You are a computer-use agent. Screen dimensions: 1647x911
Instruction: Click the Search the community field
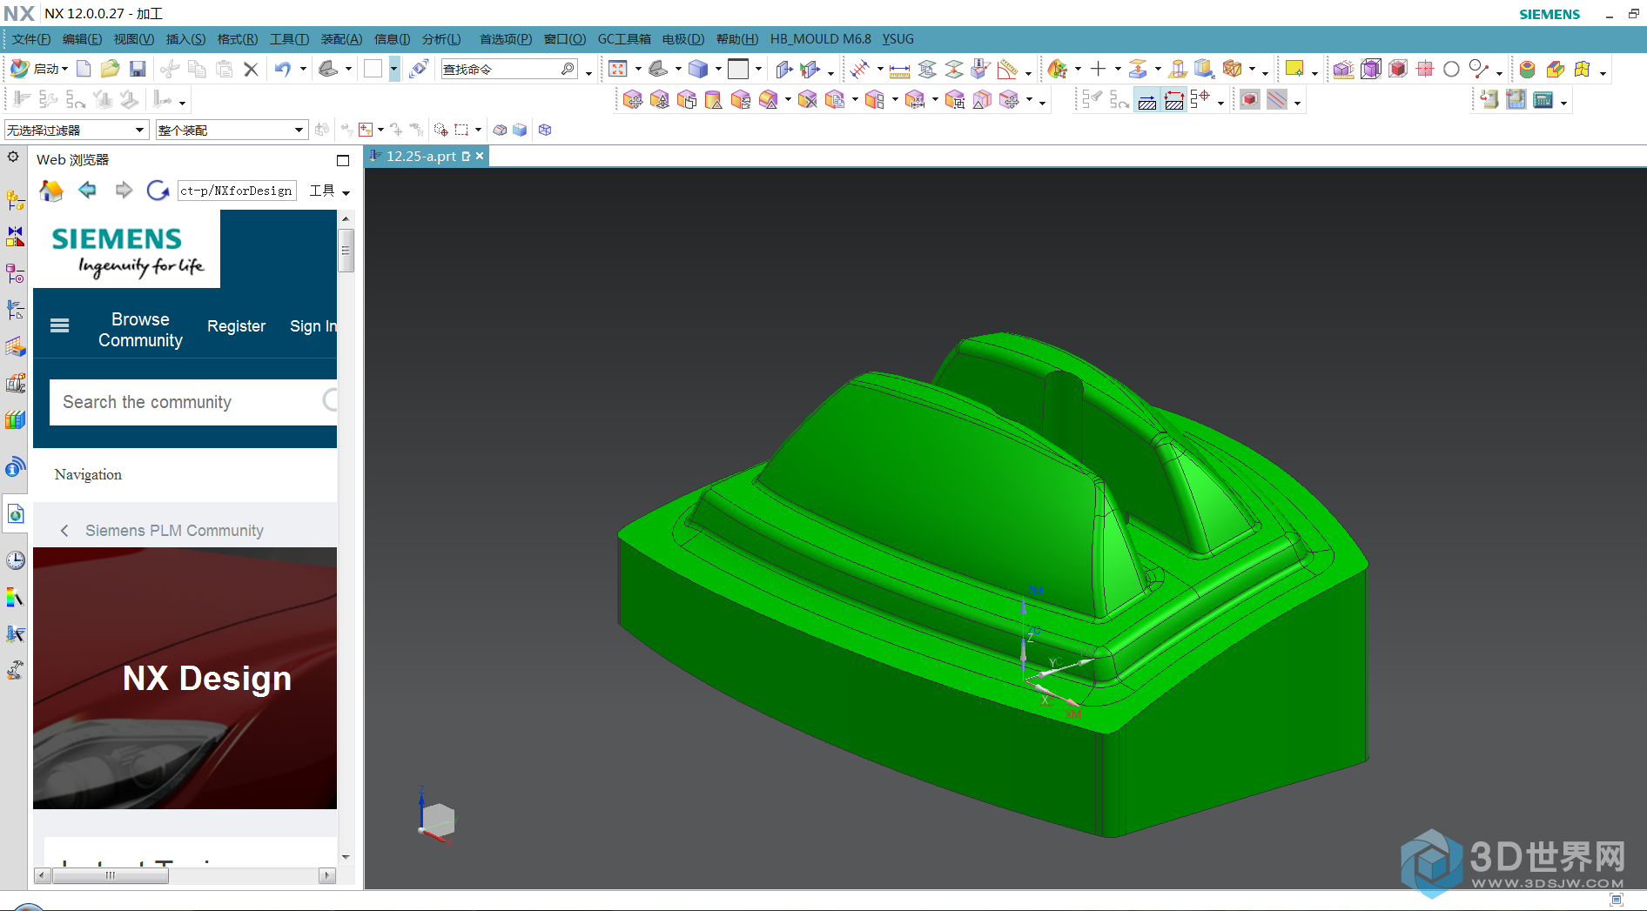(193, 402)
